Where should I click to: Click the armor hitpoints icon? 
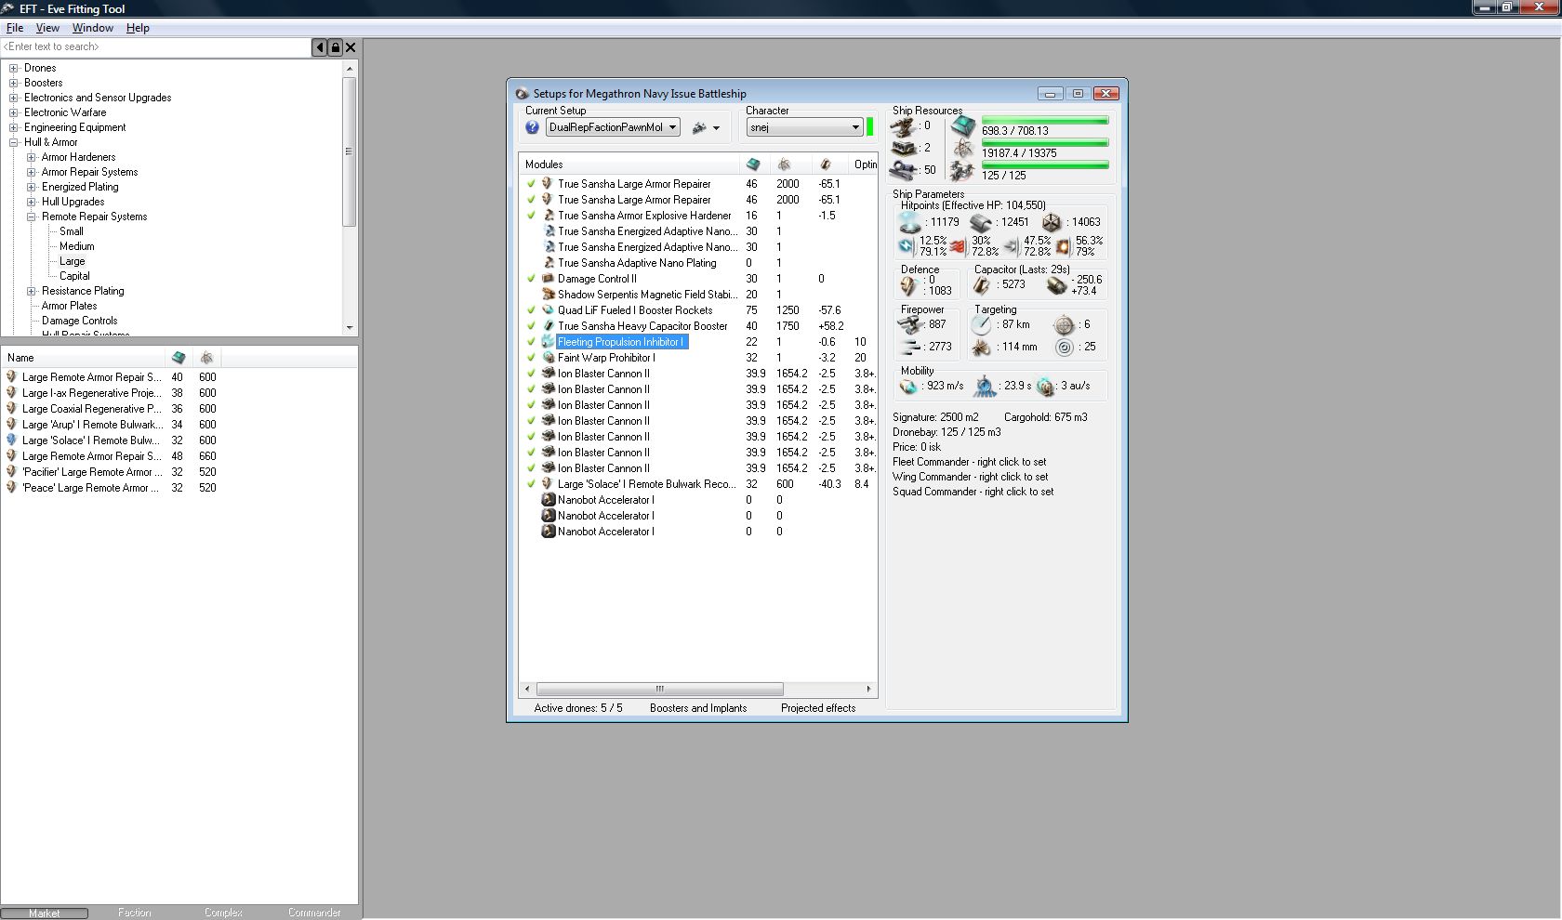pos(981,222)
